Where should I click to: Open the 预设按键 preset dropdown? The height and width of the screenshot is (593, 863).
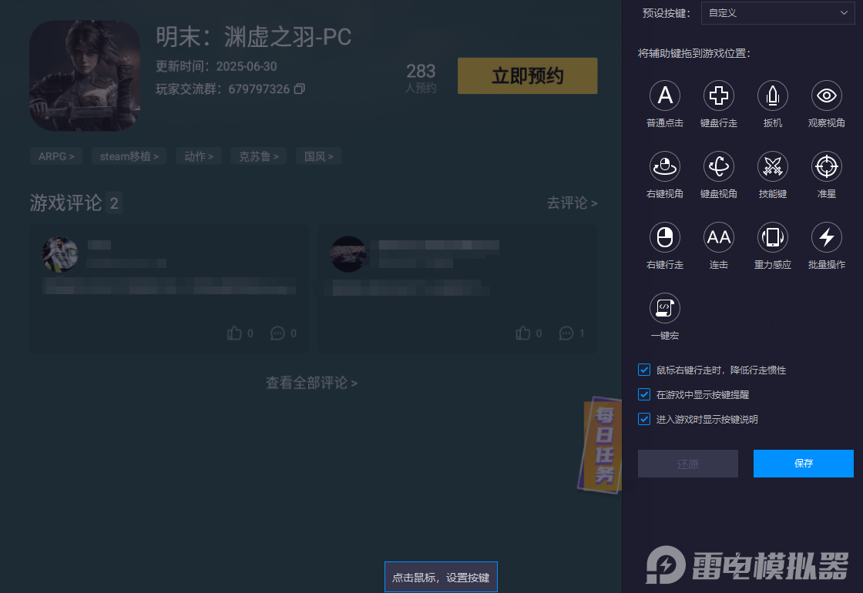click(777, 13)
